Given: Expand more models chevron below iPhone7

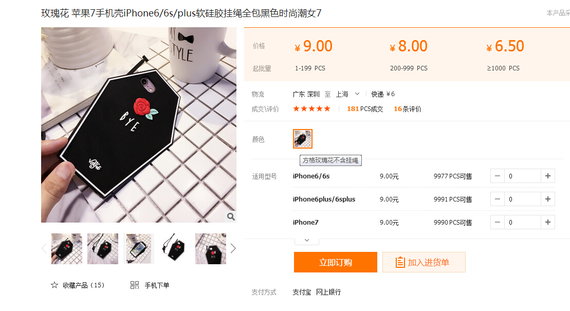Looking at the screenshot, I should pyautogui.click(x=307, y=241).
